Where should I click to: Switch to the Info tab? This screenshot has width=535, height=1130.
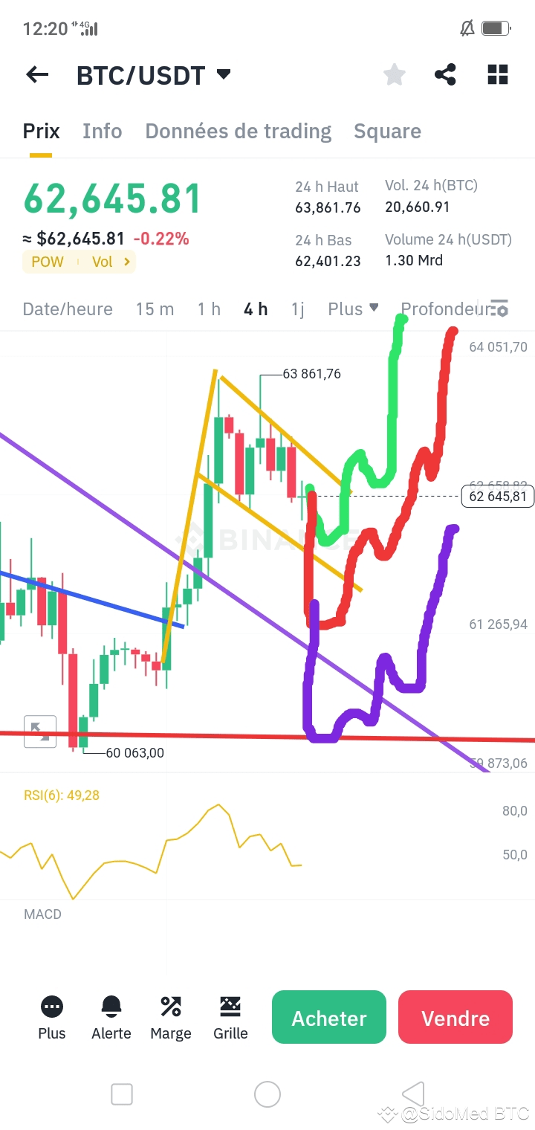(103, 131)
